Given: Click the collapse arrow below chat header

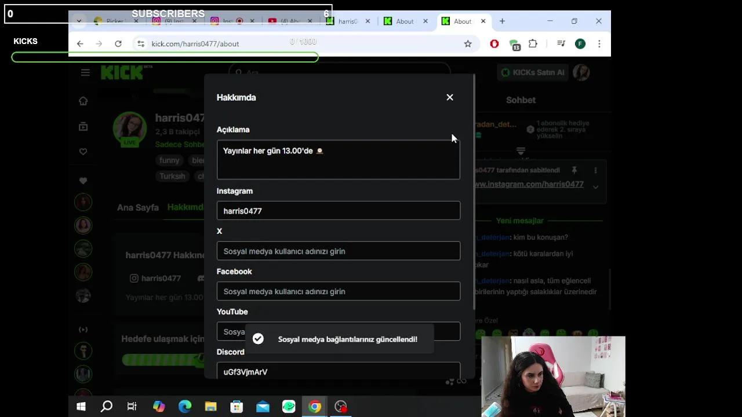Looking at the screenshot, I should tap(521, 151).
